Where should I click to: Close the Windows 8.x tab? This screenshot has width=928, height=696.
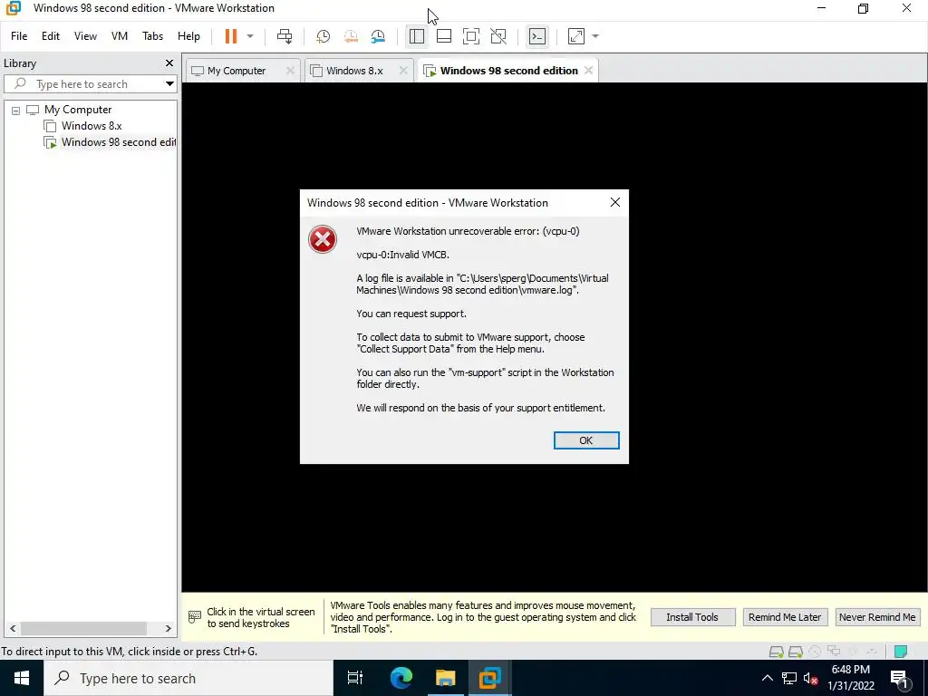[x=403, y=71]
